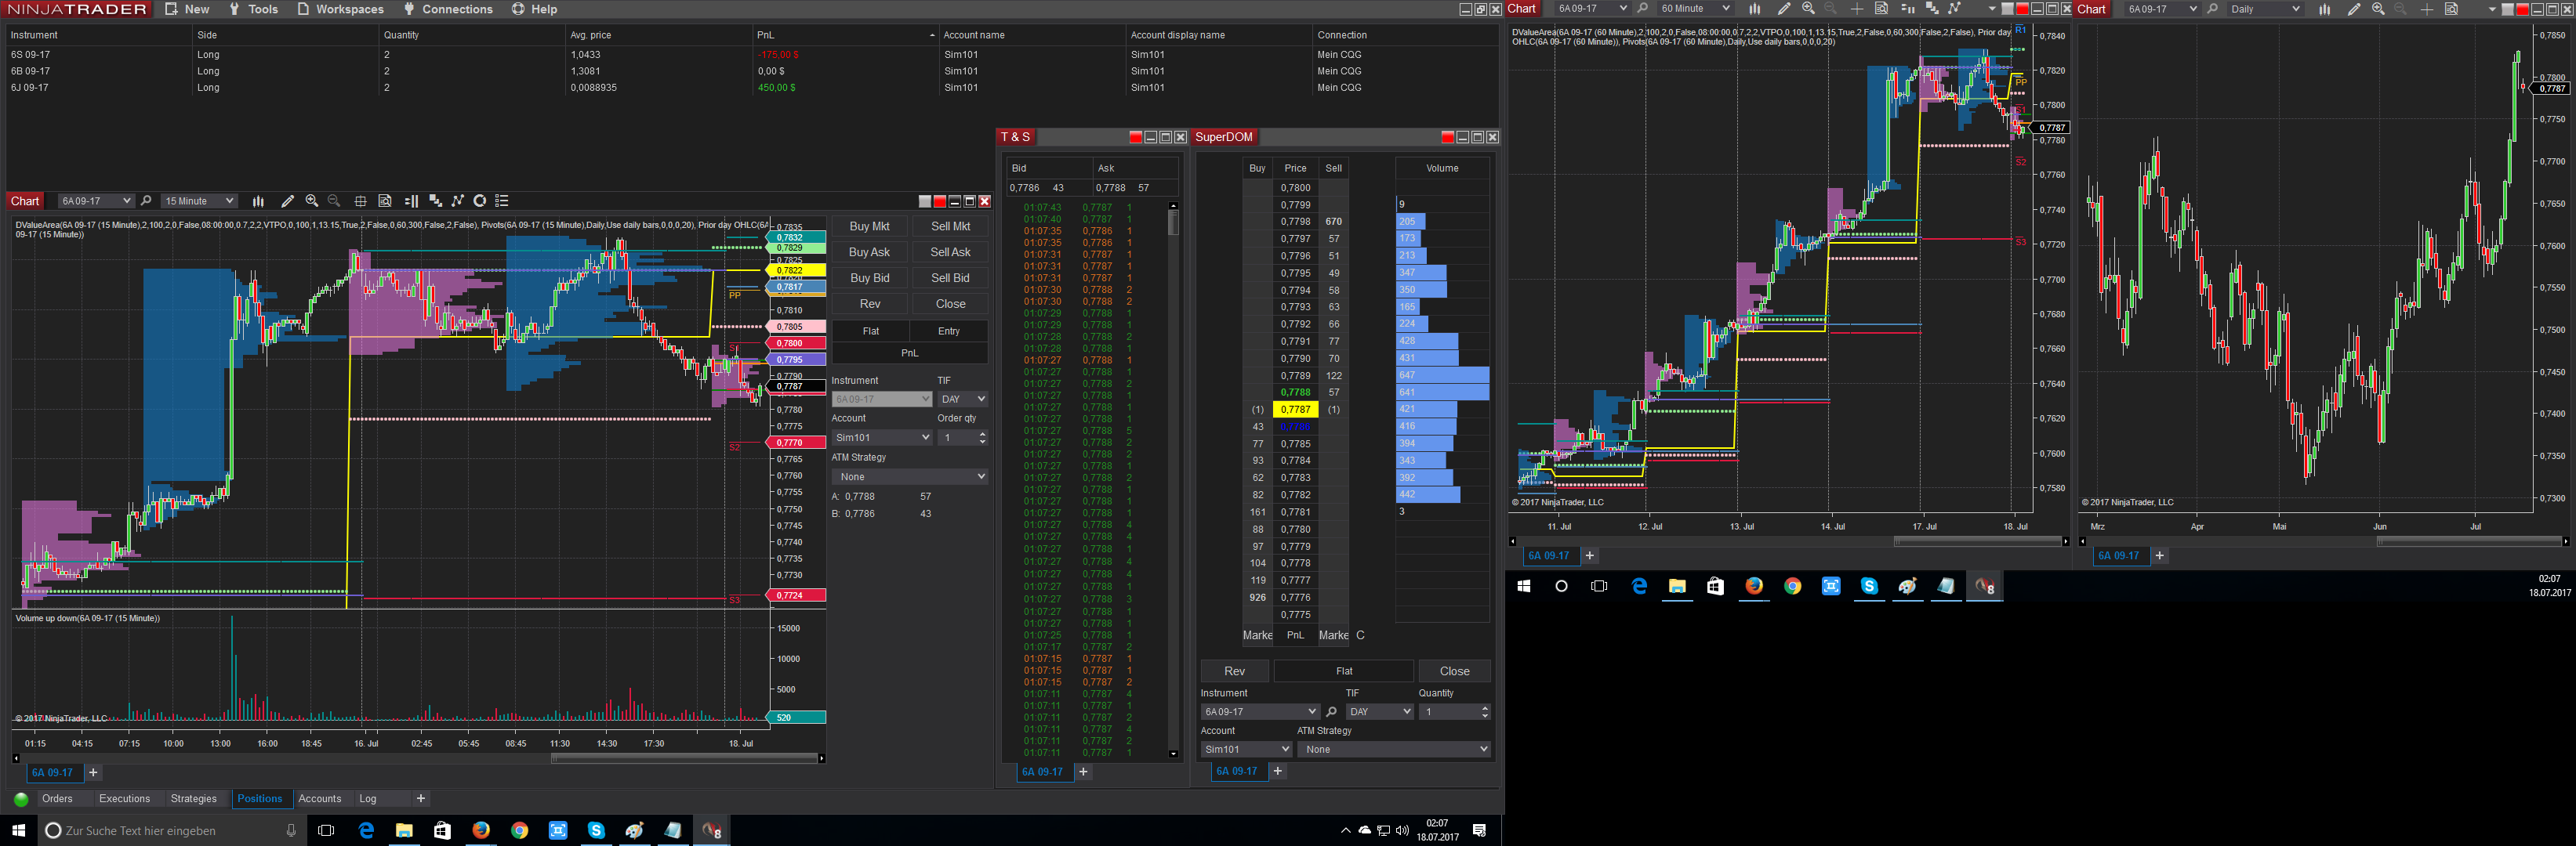Screen dimensions: 2576x846
Task: Open the Chart Trader TIF DAY dropdown
Action: (x=963, y=399)
